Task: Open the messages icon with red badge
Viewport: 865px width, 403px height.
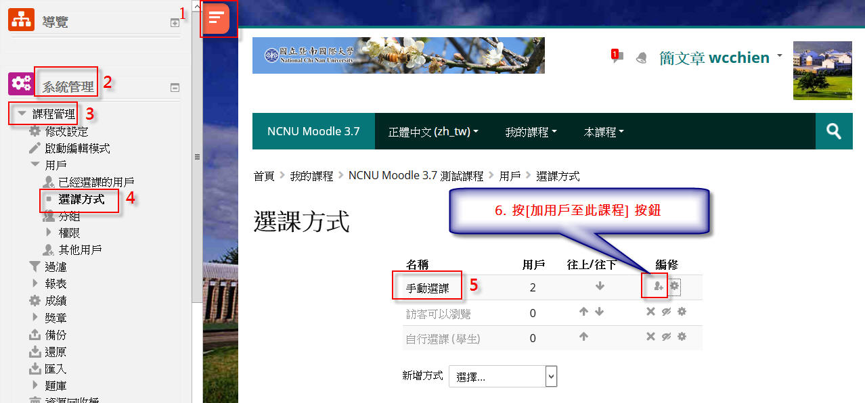Action: [617, 57]
